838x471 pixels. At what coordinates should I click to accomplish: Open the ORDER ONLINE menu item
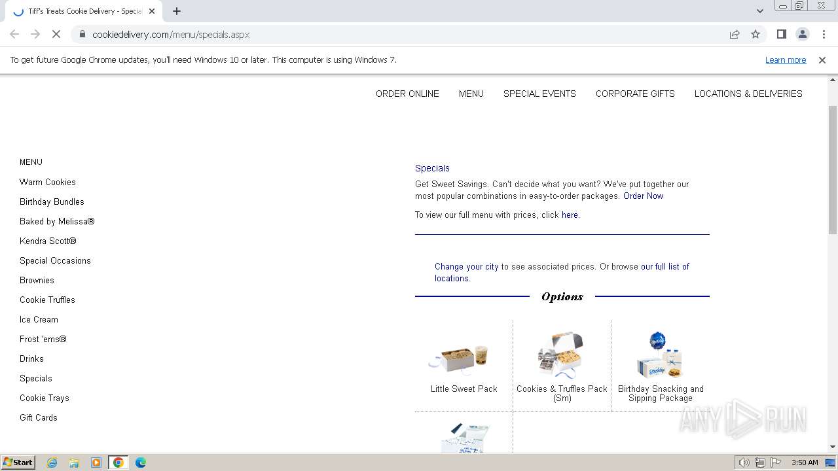pos(407,94)
